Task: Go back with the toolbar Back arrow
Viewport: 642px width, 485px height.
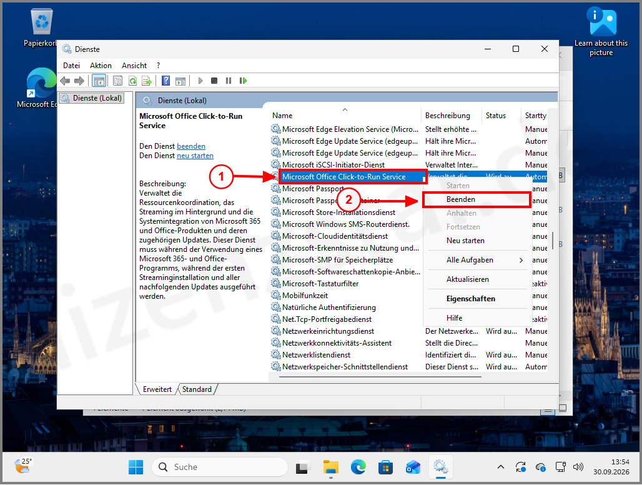Action: tap(65, 81)
